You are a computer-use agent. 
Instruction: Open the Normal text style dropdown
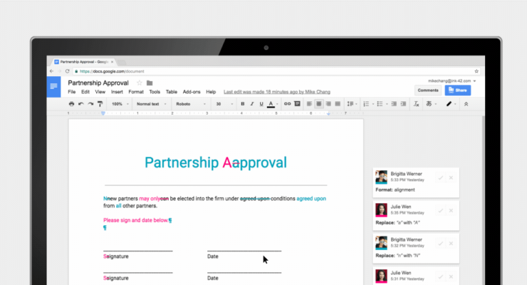[151, 104]
